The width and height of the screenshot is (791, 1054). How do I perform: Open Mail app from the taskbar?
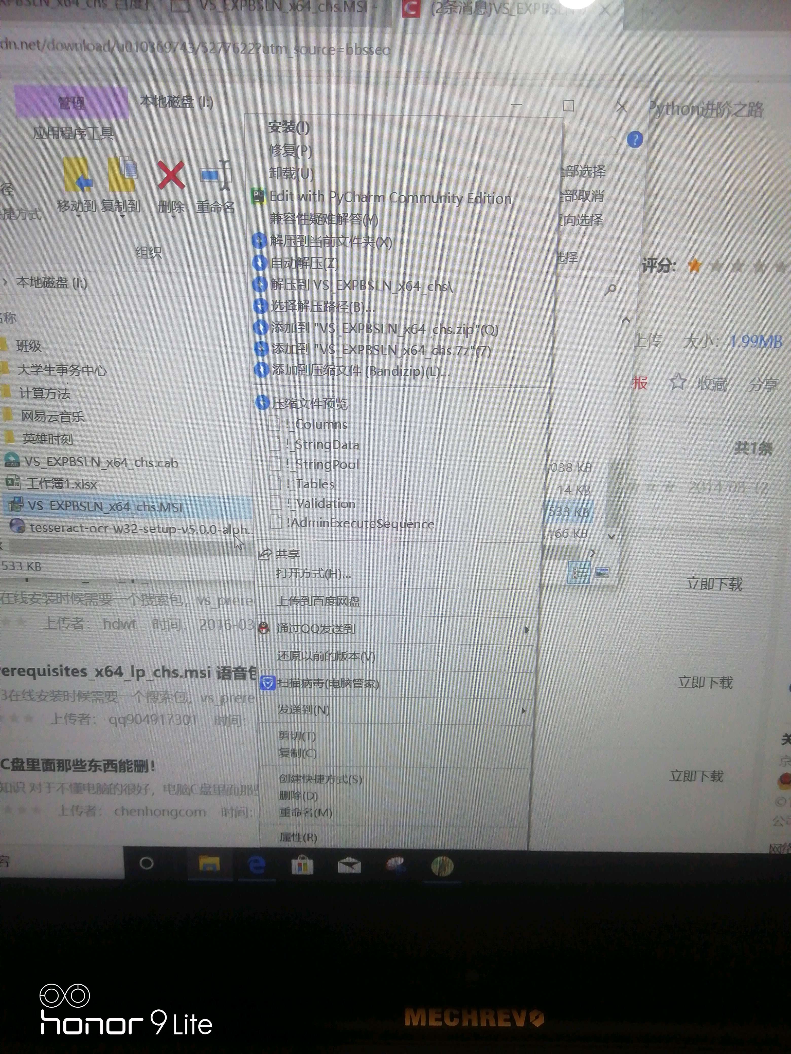[349, 865]
